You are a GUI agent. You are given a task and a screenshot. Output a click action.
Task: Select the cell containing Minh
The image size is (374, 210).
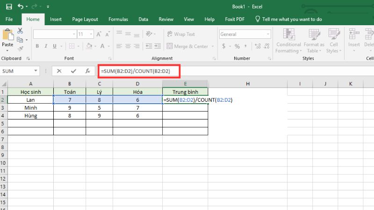pyautogui.click(x=30, y=107)
